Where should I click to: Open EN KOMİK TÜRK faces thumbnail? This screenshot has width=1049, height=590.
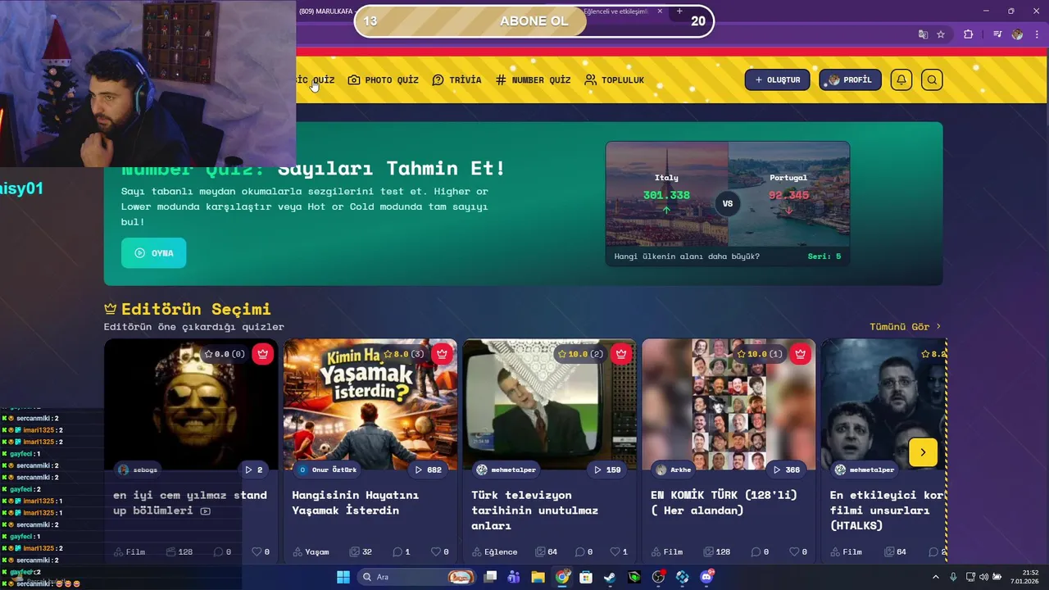[x=729, y=405]
